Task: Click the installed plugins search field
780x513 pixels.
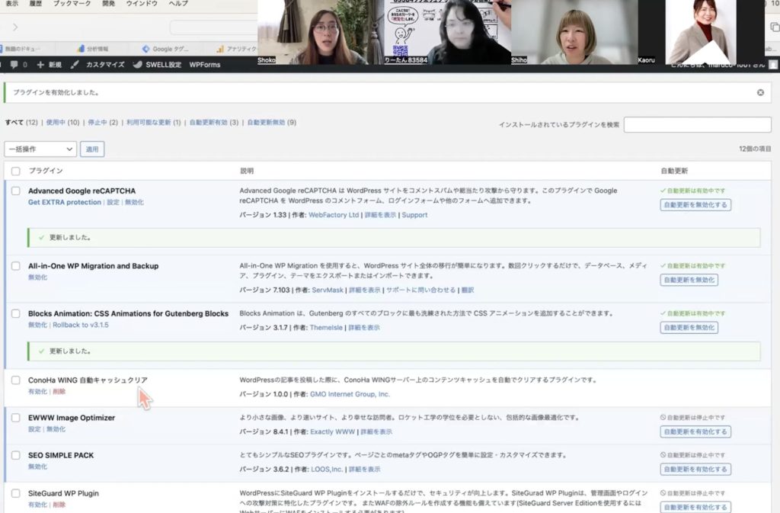Action: coord(697,124)
